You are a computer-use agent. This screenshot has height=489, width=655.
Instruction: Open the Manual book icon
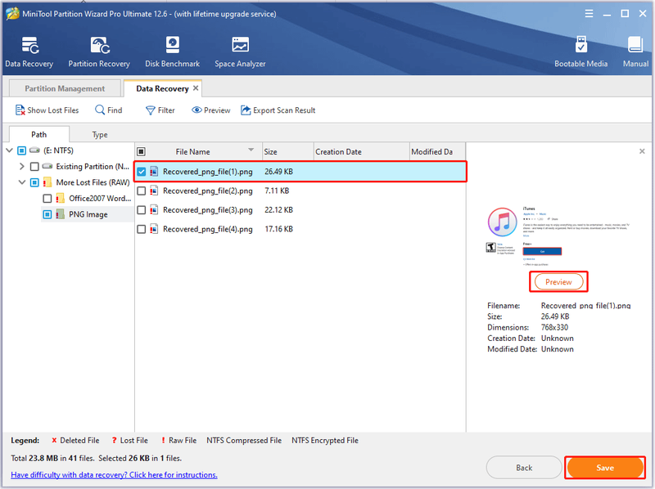click(635, 45)
